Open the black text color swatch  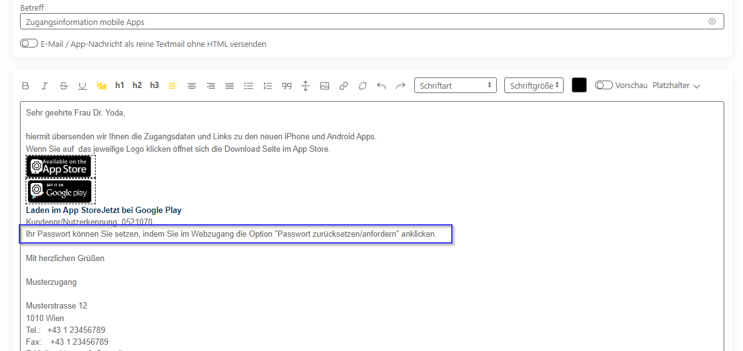point(579,86)
